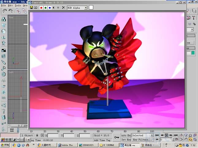The width and height of the screenshot is (198, 148).
Task: Go to the end frame
Action: click(176, 135)
